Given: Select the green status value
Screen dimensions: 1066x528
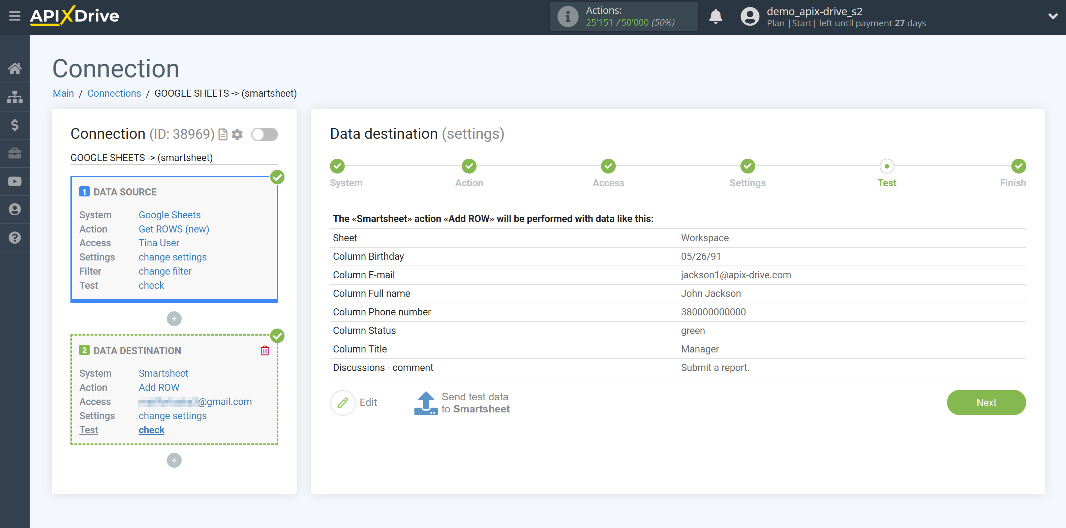Looking at the screenshot, I should pos(693,331).
